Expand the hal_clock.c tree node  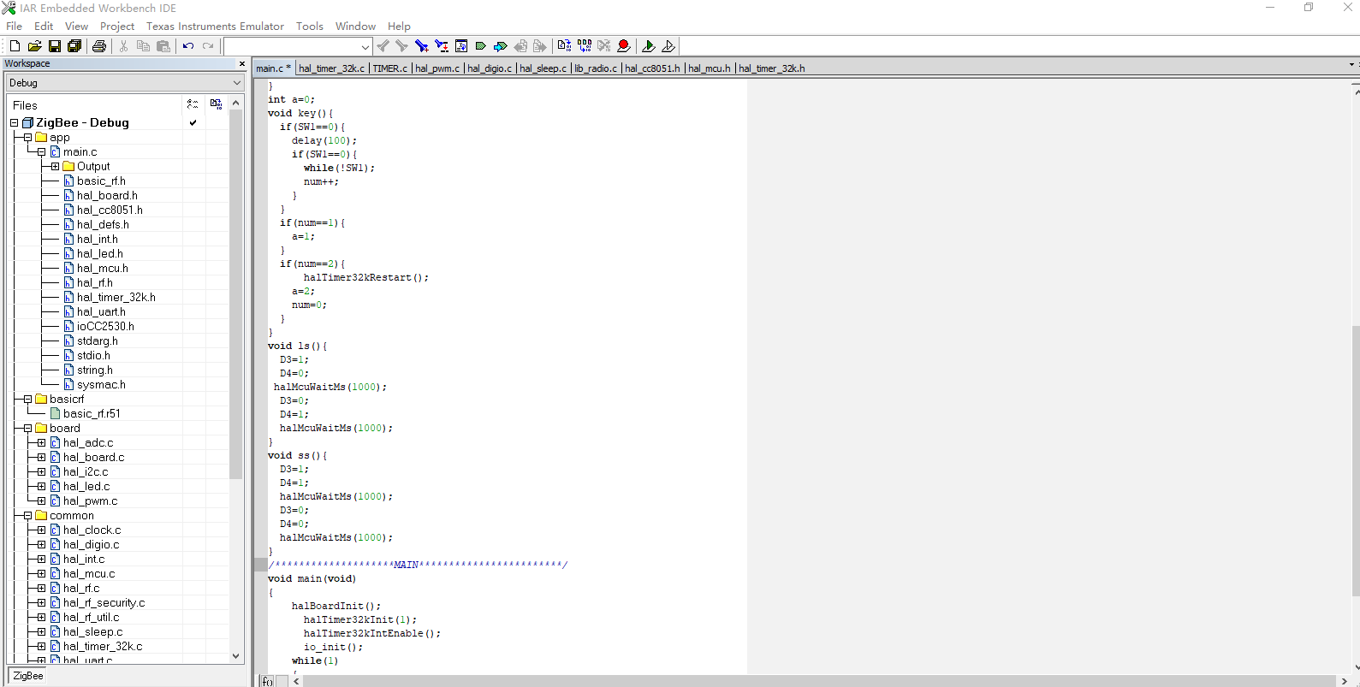pos(42,530)
